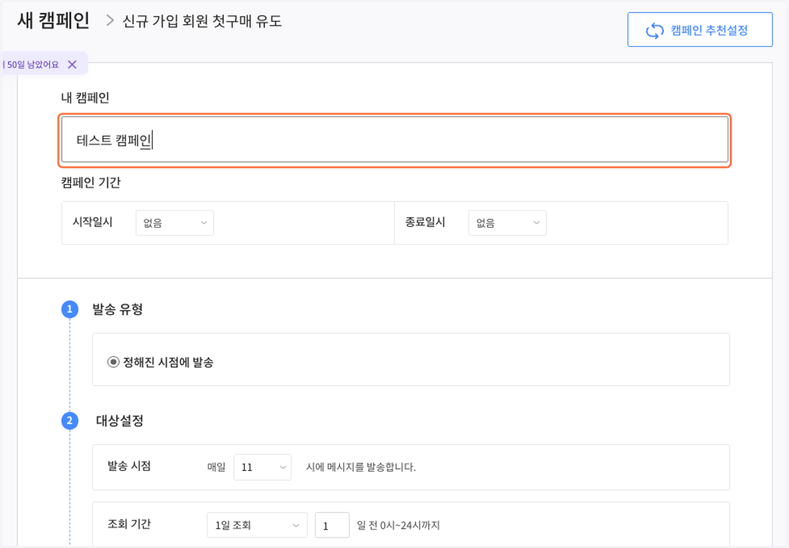Click the 캠페인 추천설정 button

click(x=700, y=30)
